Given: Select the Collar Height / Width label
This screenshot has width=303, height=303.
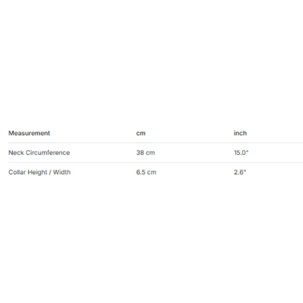Looking at the screenshot, I should click(39, 172).
